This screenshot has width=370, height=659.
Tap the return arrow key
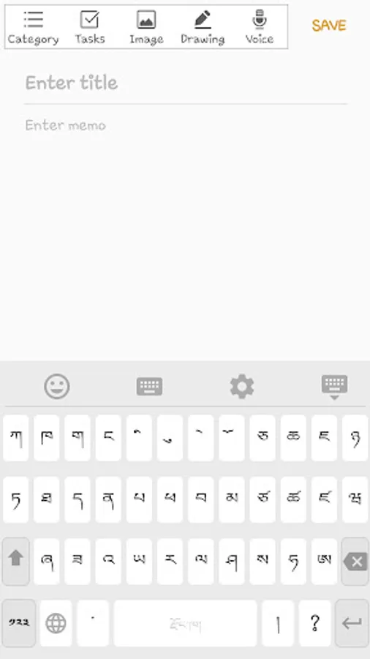point(352,623)
